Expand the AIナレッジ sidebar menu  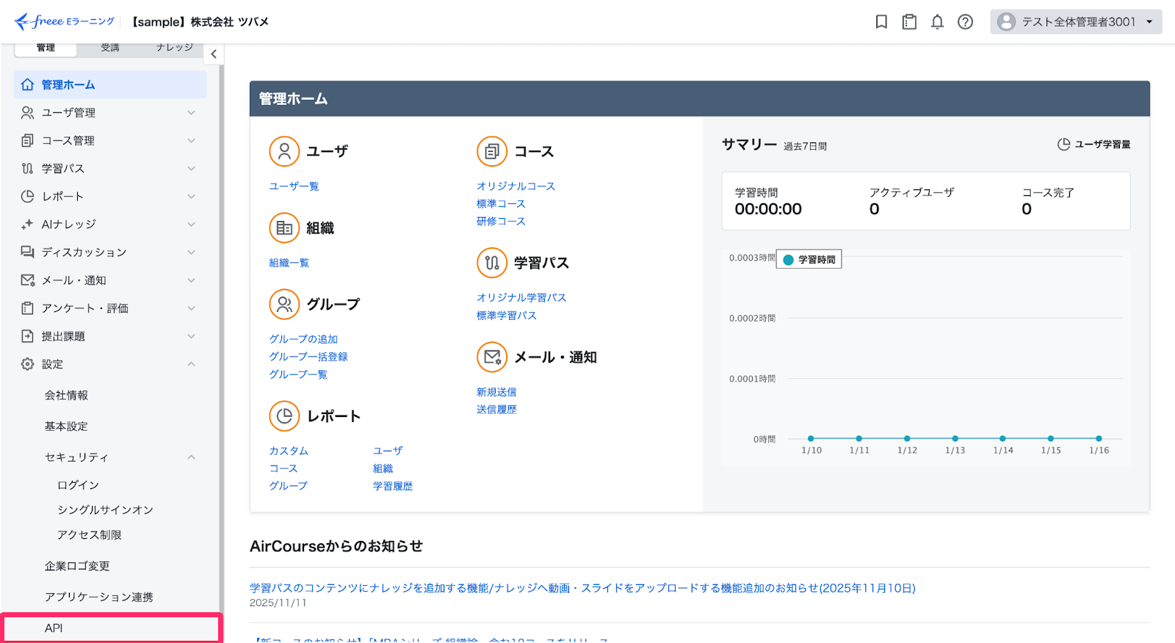pyautogui.click(x=110, y=224)
